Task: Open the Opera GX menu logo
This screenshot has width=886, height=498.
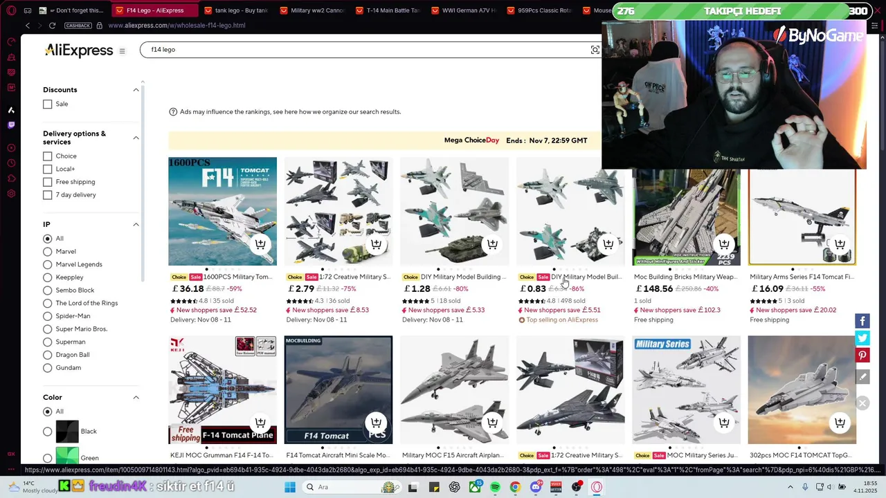Action: 11,11
